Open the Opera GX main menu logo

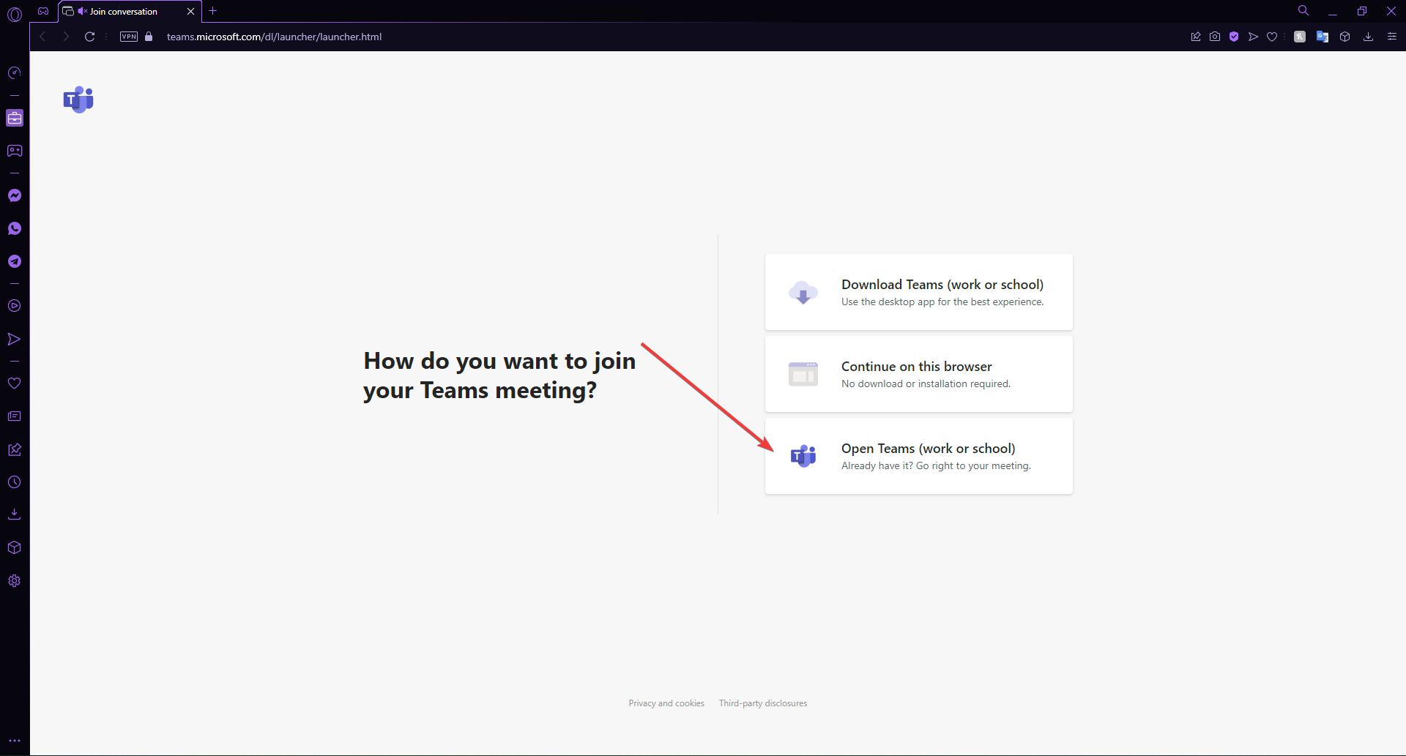tap(15, 13)
